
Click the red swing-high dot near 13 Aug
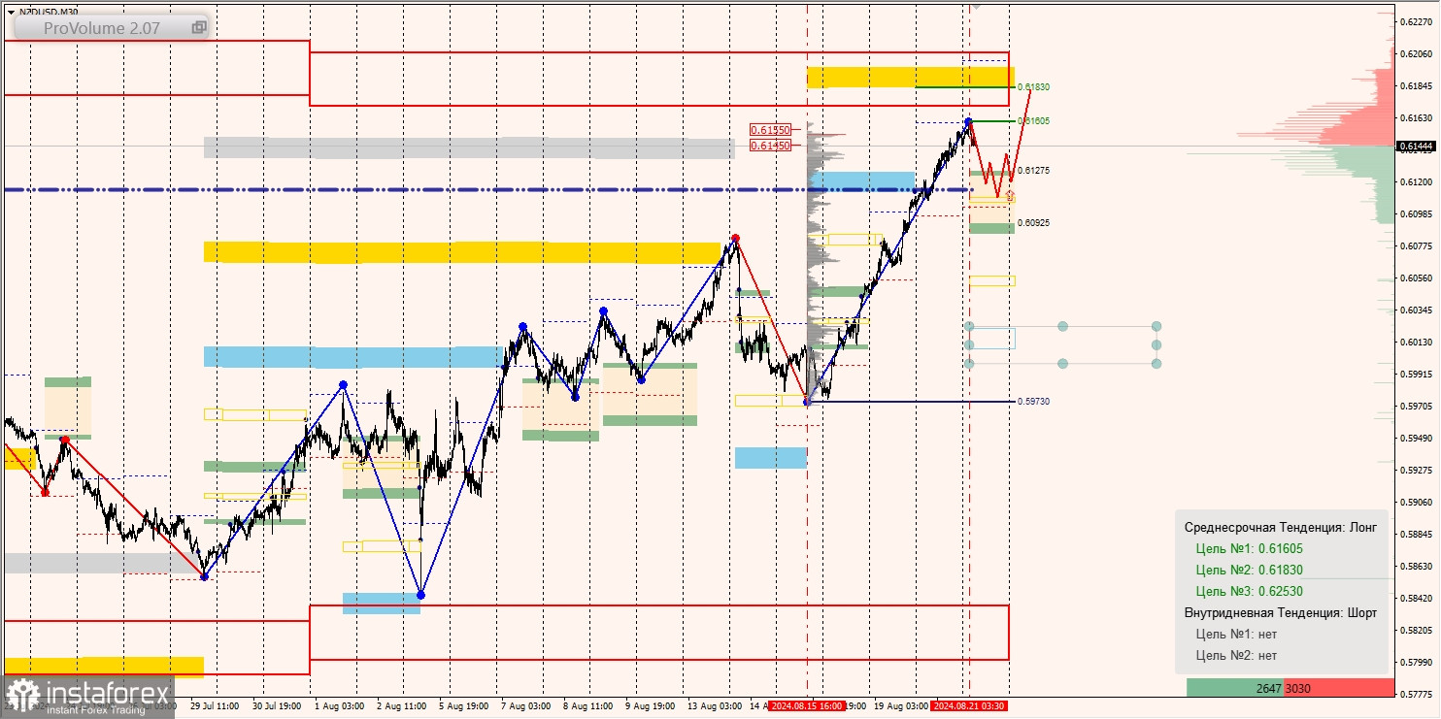pos(735,238)
